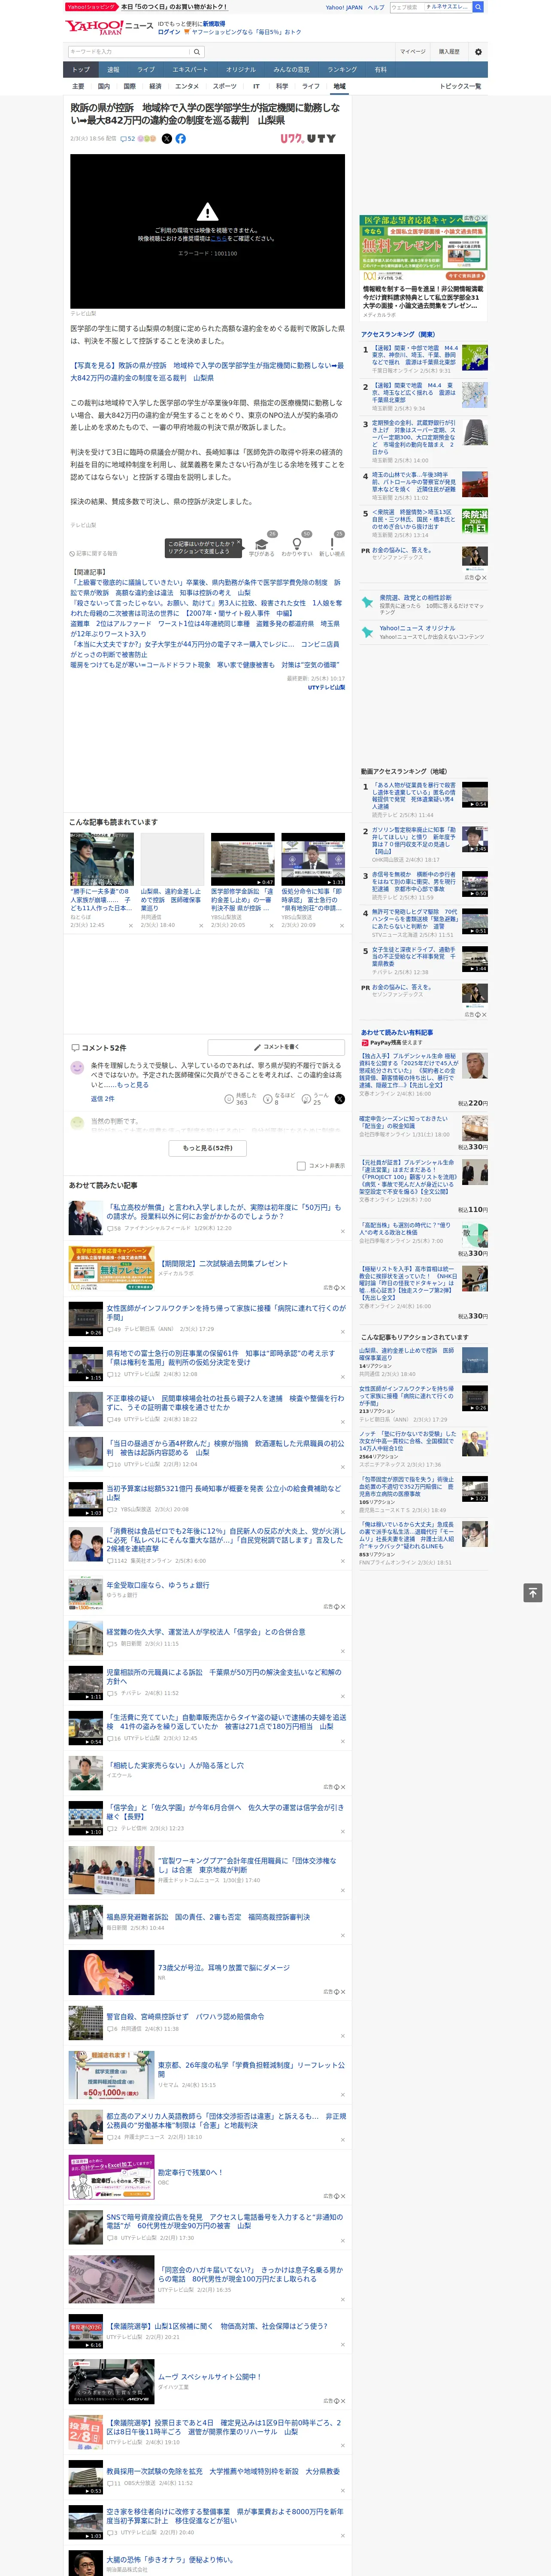Image resolution: width=551 pixels, height=2576 pixels.
Task: Click the リアクション UTY partner logo
Action: (308, 139)
